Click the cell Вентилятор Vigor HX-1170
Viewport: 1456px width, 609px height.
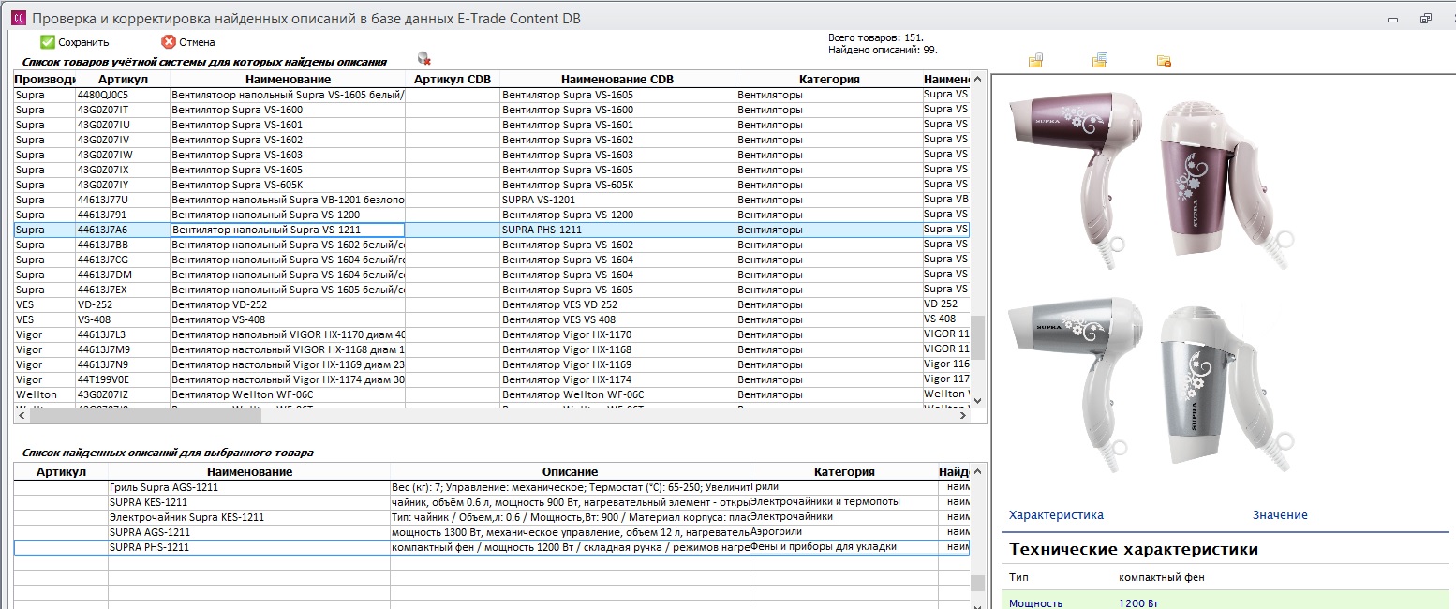617,334
